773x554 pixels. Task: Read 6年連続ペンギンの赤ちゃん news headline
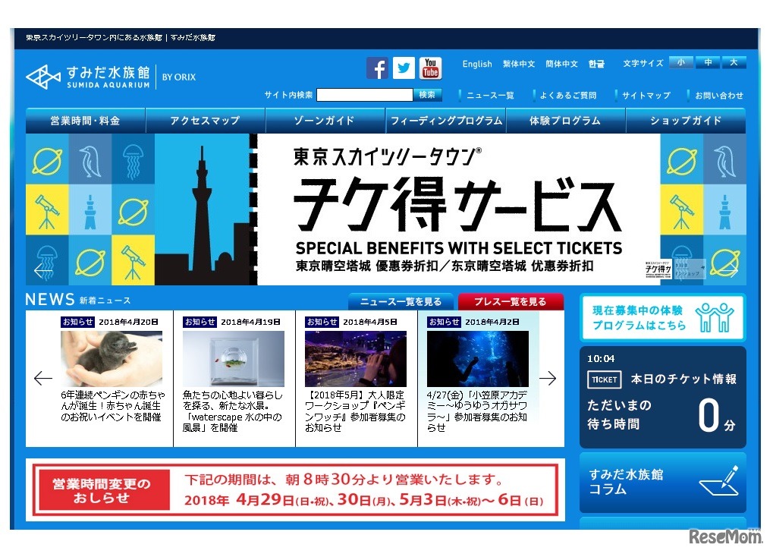click(113, 406)
